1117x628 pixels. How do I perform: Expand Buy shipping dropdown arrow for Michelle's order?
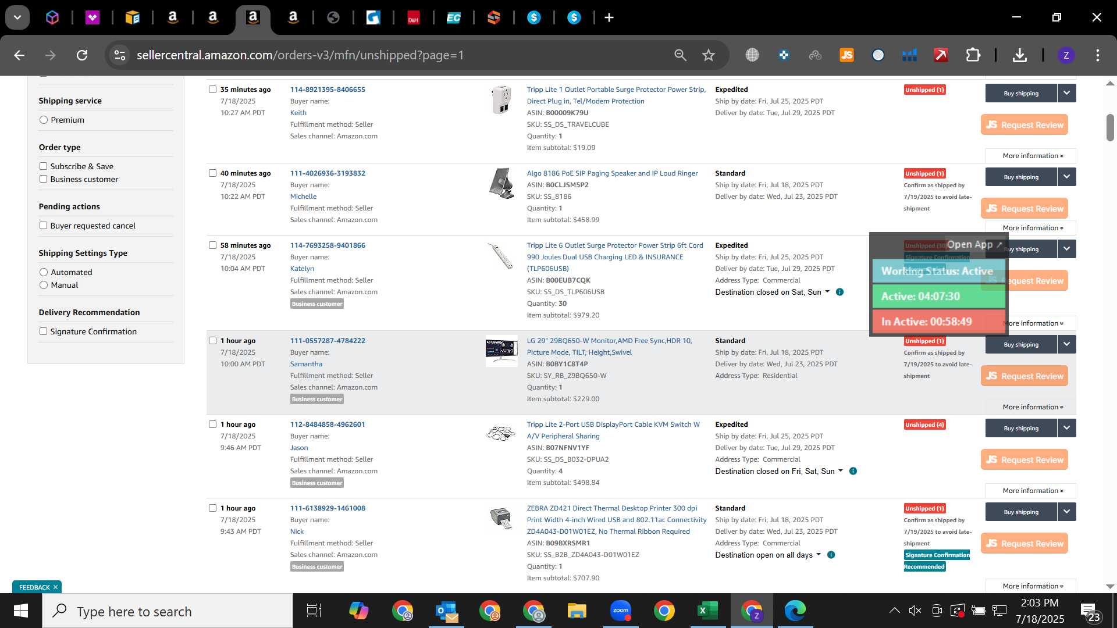1066,177
